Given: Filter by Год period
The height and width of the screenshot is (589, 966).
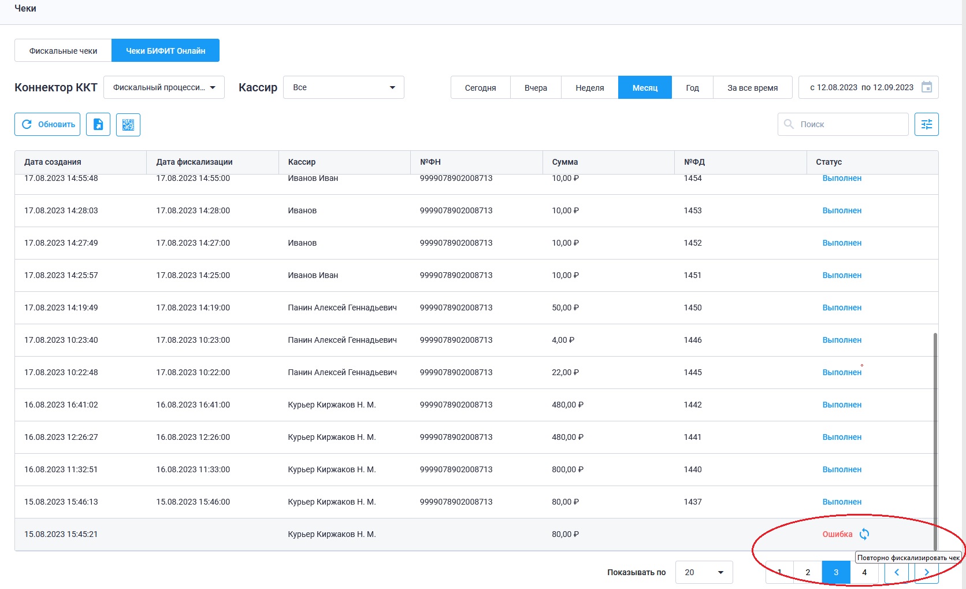Looking at the screenshot, I should point(692,87).
